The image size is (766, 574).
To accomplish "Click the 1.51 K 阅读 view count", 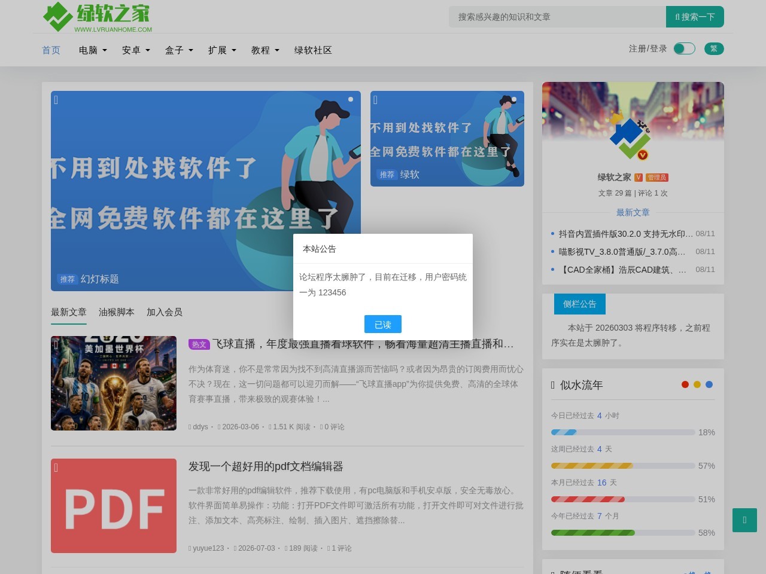I will coord(291,427).
